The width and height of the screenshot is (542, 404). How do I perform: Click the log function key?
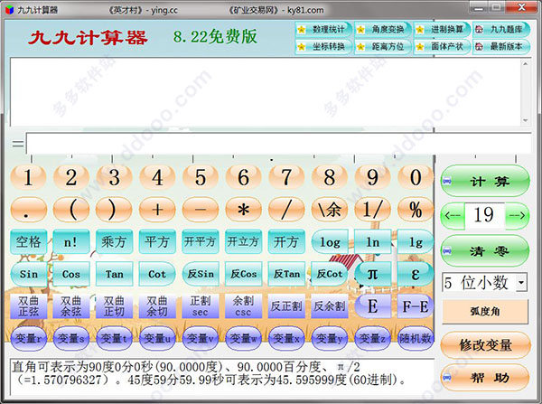tap(330, 241)
